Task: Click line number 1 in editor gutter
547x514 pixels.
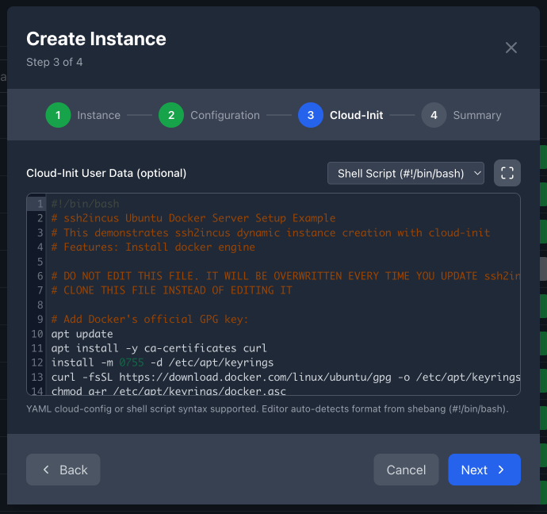Action: coord(39,204)
